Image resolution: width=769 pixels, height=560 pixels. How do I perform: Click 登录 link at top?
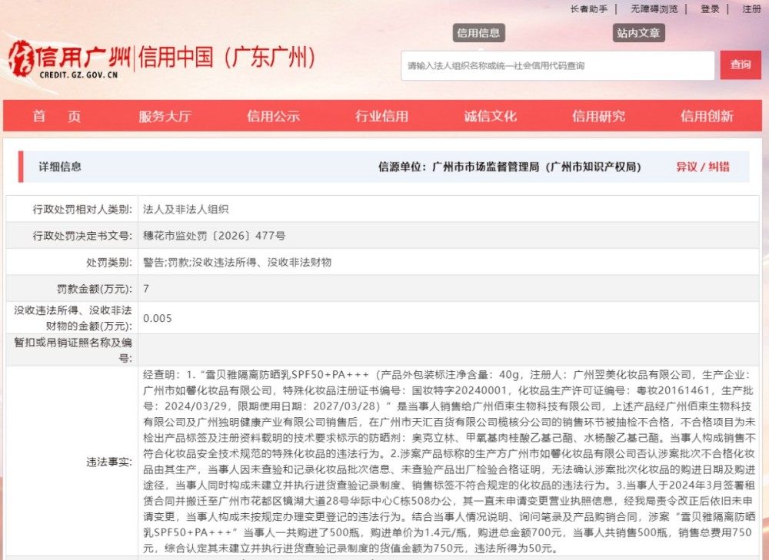click(x=710, y=8)
